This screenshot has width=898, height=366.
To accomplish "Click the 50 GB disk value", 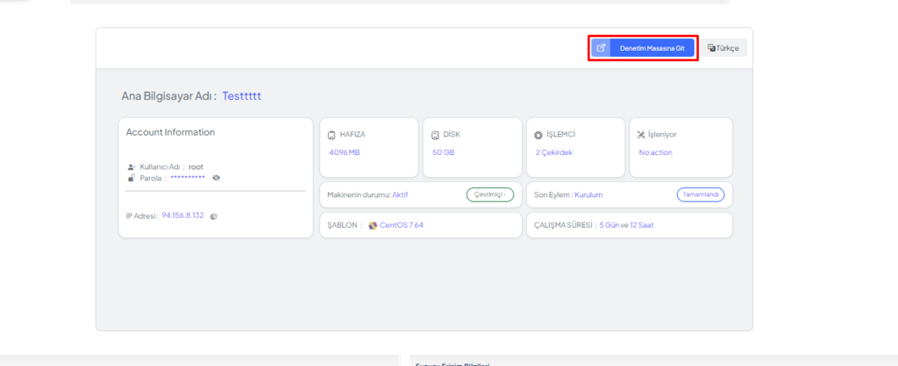I will [443, 152].
